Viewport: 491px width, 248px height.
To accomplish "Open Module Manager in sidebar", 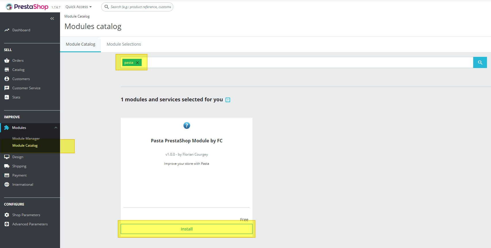I will (x=26, y=139).
